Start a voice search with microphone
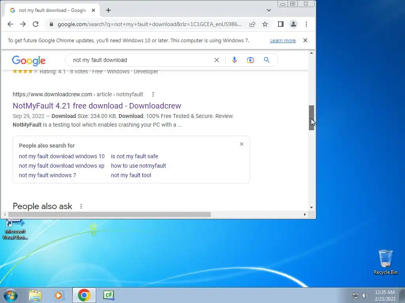The width and height of the screenshot is (405, 303). click(x=235, y=60)
